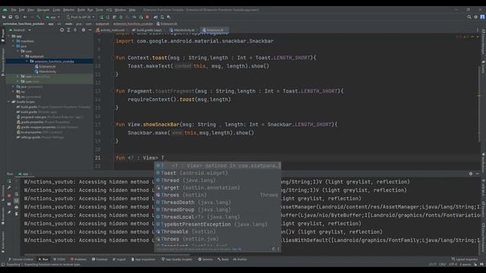Hide the Project panel with minus icon
This screenshot has height=273, width=486.
90,30
